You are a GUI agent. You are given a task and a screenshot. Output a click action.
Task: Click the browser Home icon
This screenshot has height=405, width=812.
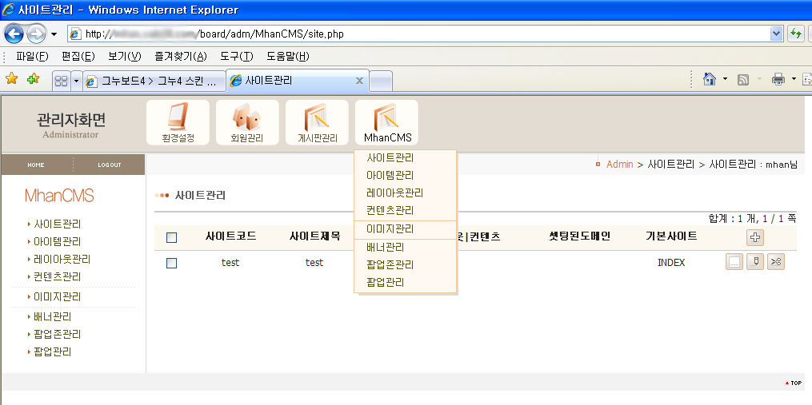coord(709,79)
